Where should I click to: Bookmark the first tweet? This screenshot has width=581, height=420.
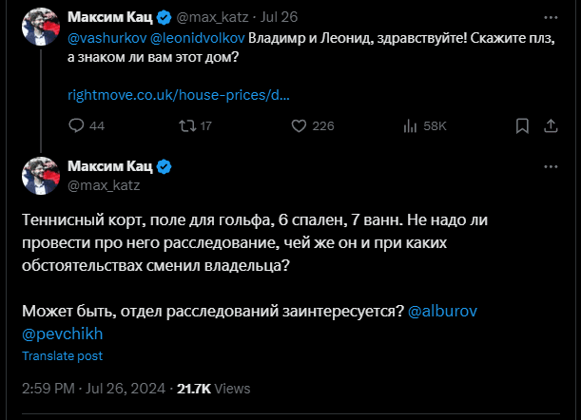click(522, 125)
